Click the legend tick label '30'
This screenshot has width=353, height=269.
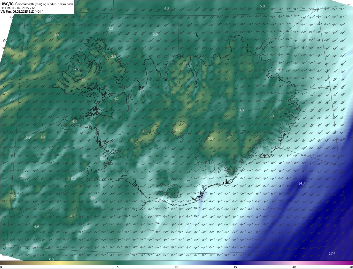click(294, 267)
